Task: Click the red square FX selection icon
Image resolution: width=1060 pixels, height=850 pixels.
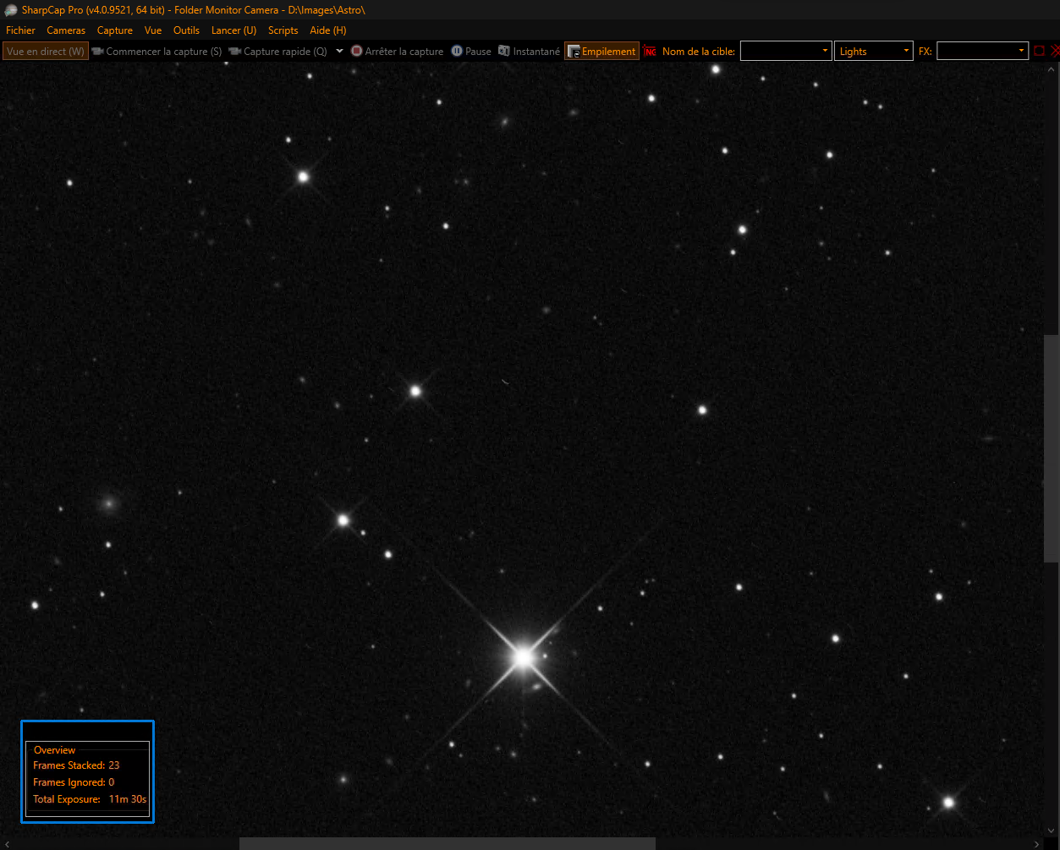Action: click(x=1040, y=52)
